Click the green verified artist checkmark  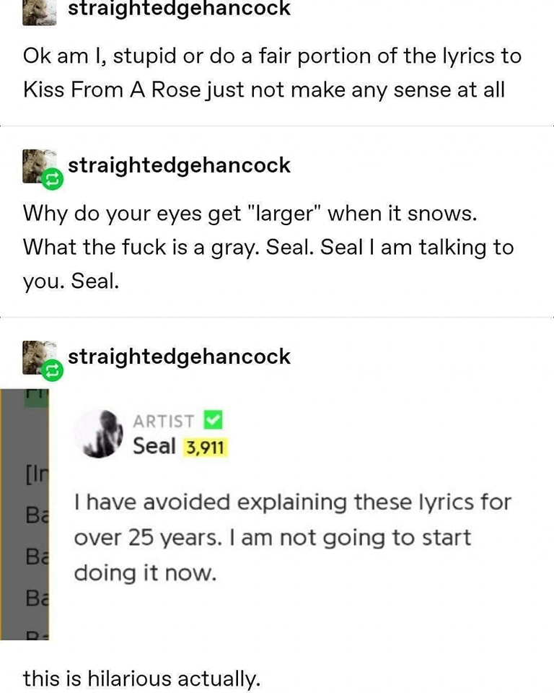[x=213, y=420]
